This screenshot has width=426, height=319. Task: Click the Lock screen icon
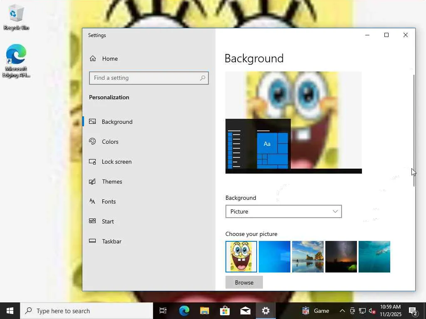(92, 162)
